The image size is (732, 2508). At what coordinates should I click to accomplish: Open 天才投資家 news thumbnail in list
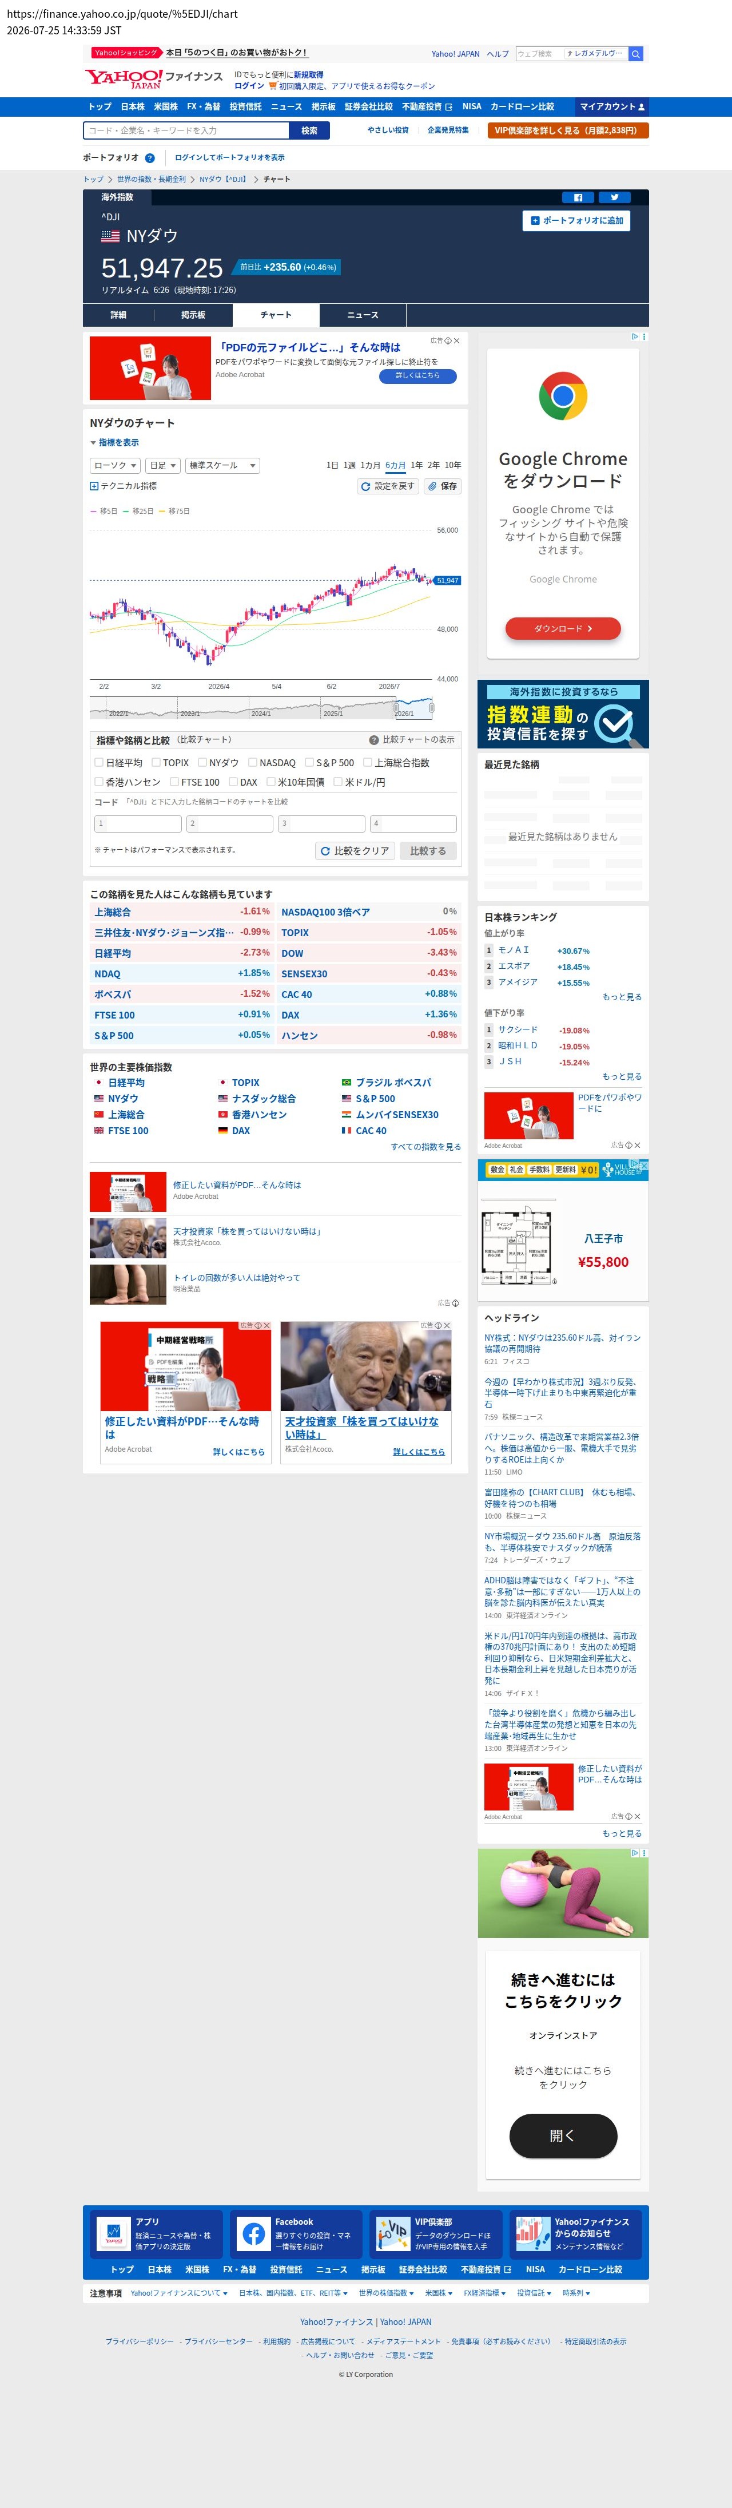(128, 1238)
